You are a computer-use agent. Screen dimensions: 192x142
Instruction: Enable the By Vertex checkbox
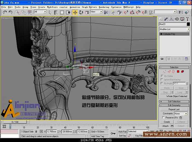click(162, 76)
